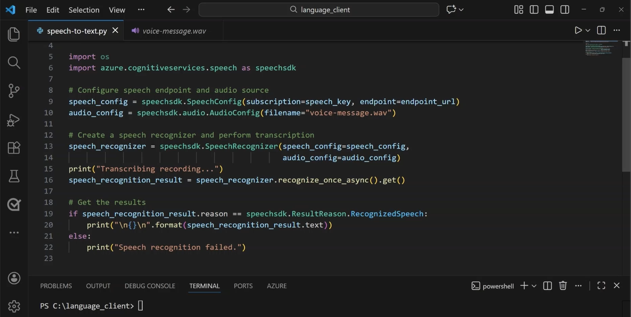Viewport: 631px width, 317px height.
Task: Close the speech-to-text.py tab
Action: pos(115,30)
